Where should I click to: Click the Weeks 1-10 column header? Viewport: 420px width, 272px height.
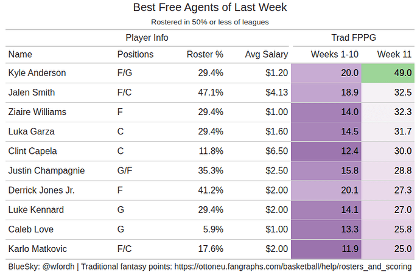coord(334,54)
